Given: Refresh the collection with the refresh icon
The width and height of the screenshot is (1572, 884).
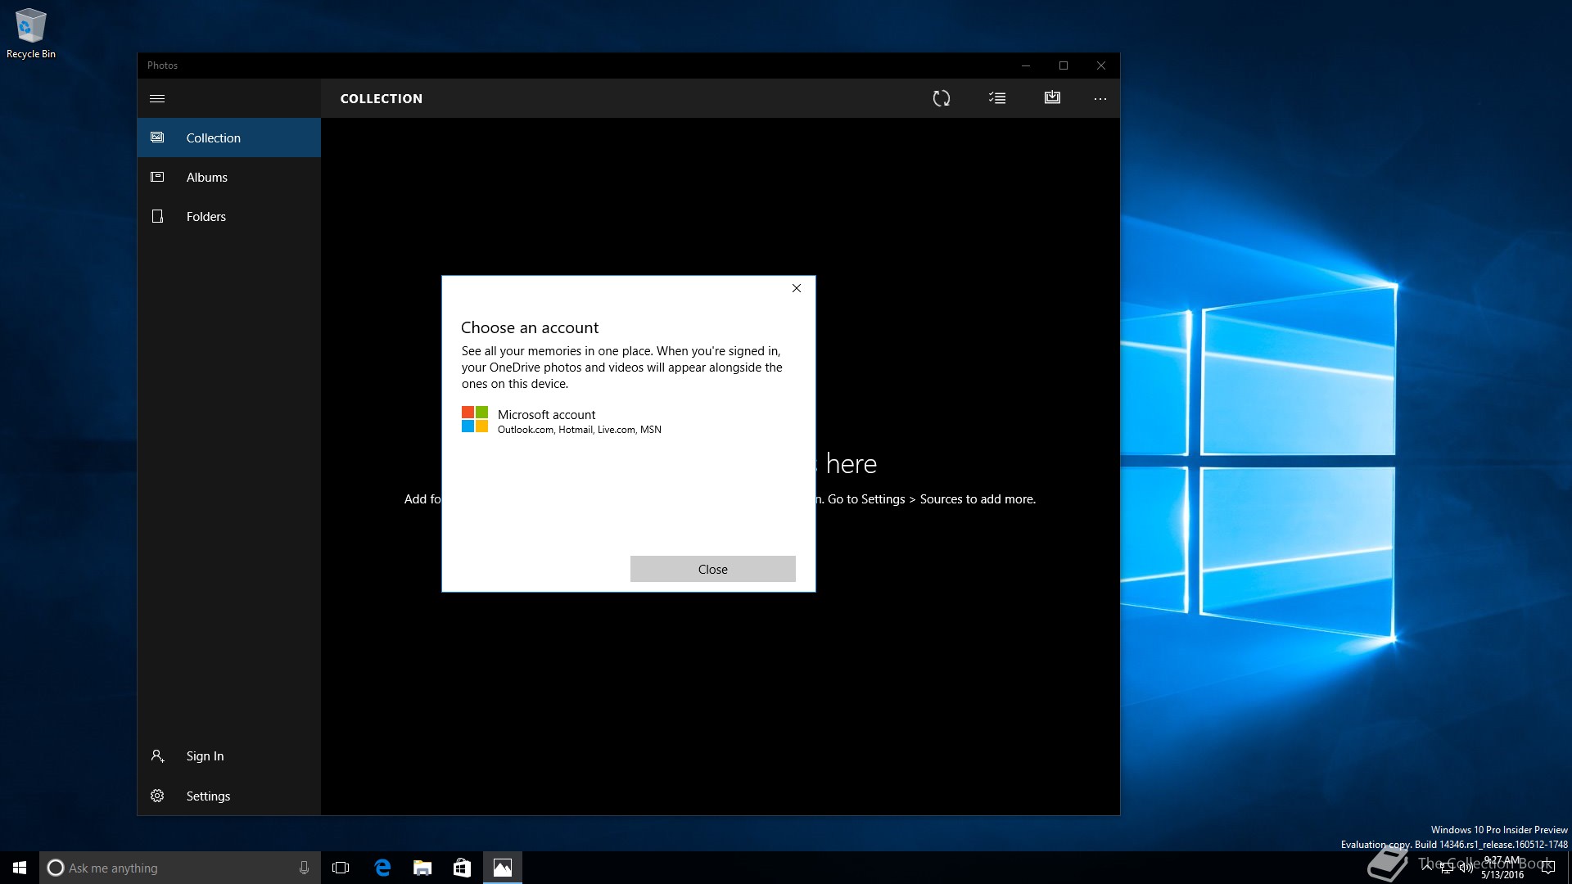Looking at the screenshot, I should tap(942, 98).
